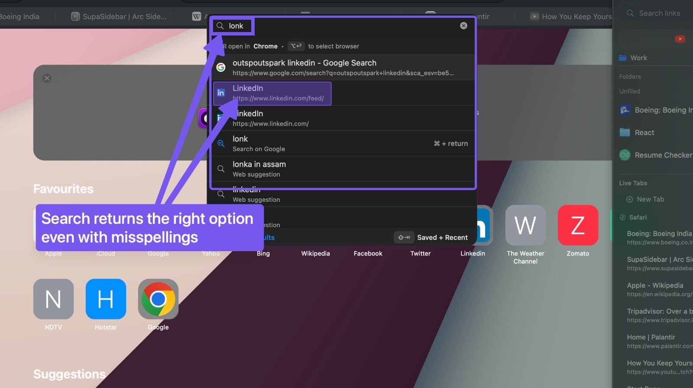693x388 pixels.
Task: Expand the Work space selector
Action: [638, 58]
